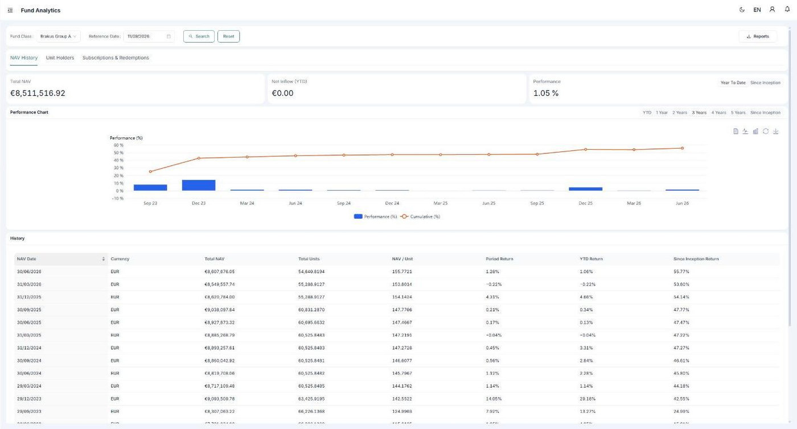Viewport: 797px width, 429px height.
Task: Save chart as image download icon
Action: pos(776,131)
